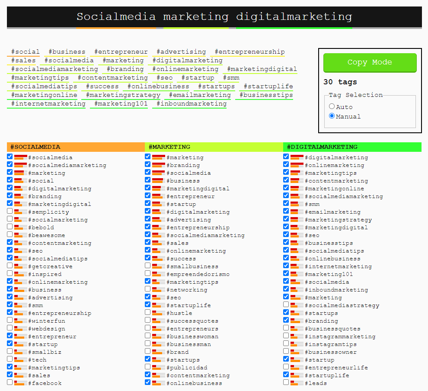428x391 pixels.
Task: Check the #winterfun checkbox
Action: point(10,320)
